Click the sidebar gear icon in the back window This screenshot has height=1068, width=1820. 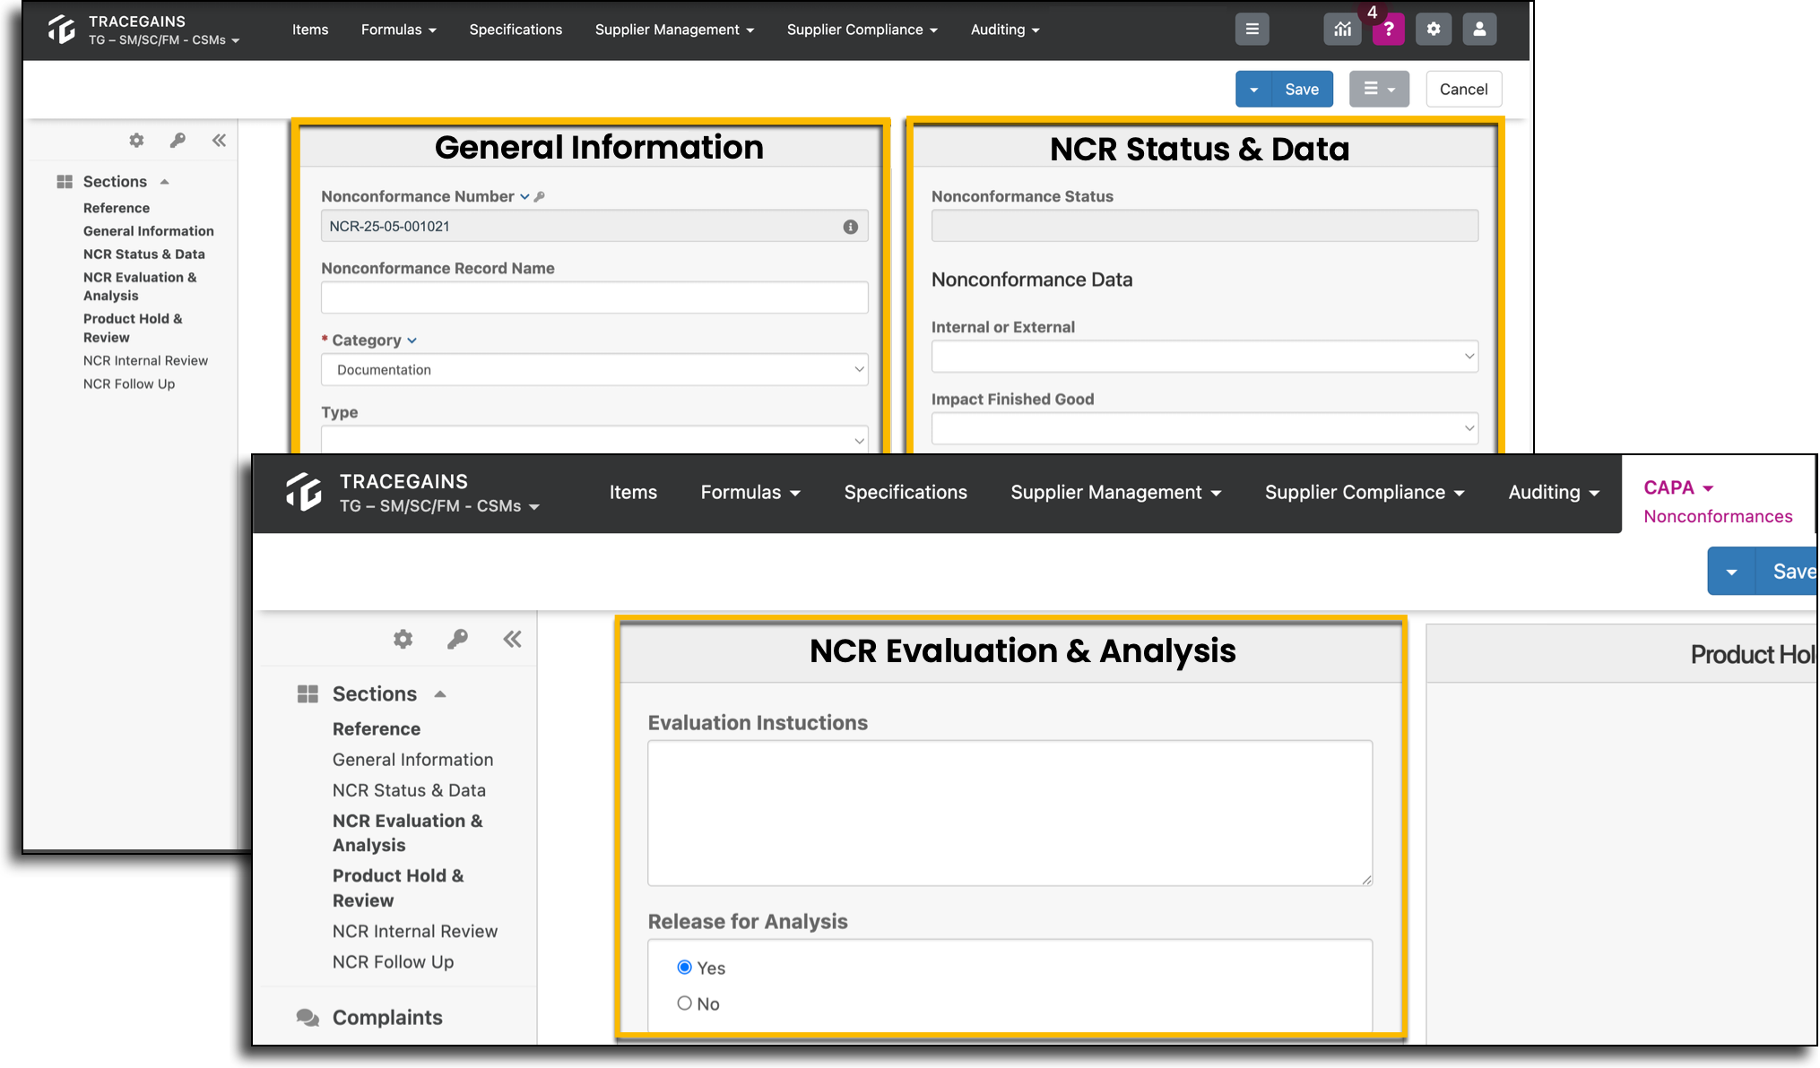pyautogui.click(x=136, y=140)
